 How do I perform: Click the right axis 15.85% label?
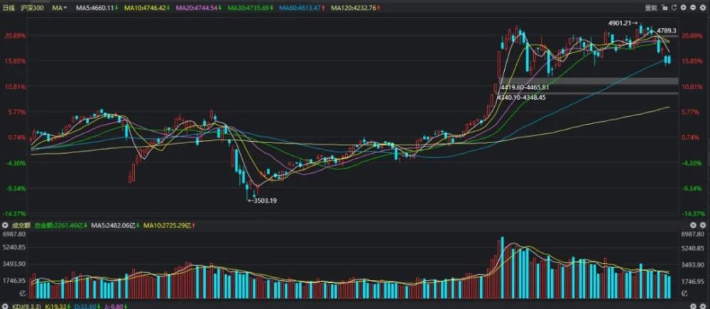tap(691, 61)
